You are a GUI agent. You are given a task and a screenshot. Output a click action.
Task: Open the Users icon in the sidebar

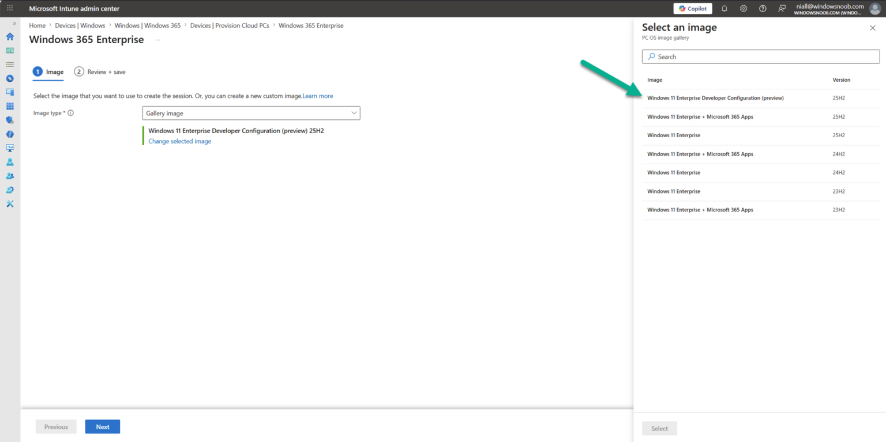10,163
